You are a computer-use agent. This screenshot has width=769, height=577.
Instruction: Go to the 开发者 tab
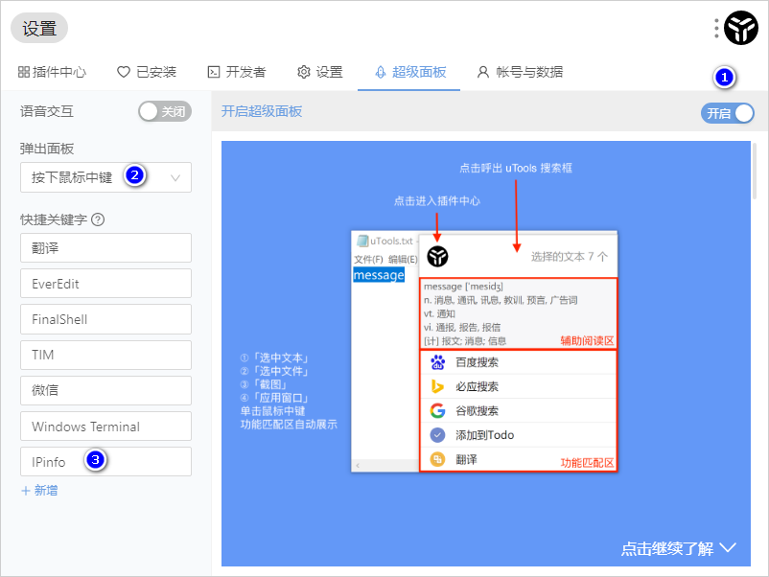(237, 72)
